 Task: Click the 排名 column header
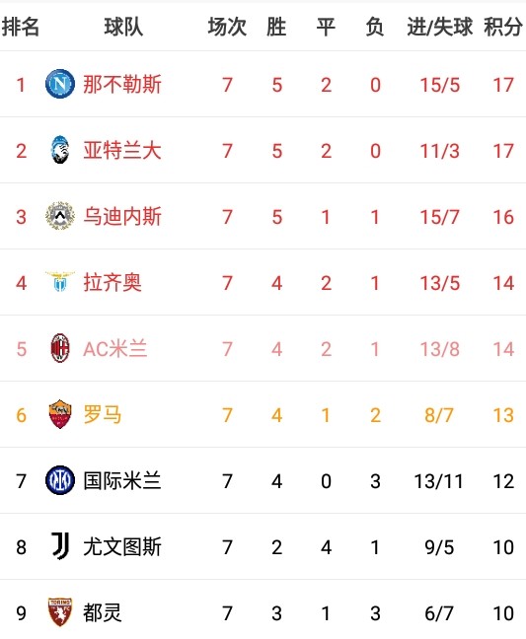[21, 27]
